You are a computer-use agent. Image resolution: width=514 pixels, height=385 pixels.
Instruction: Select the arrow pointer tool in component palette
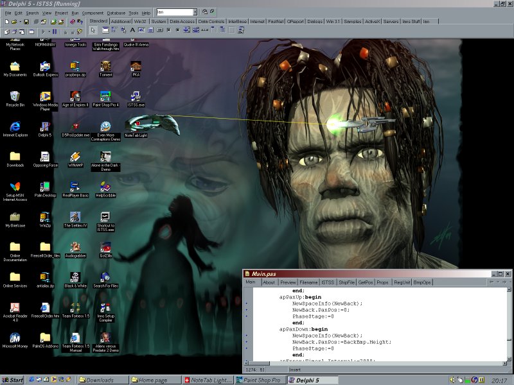(93, 30)
